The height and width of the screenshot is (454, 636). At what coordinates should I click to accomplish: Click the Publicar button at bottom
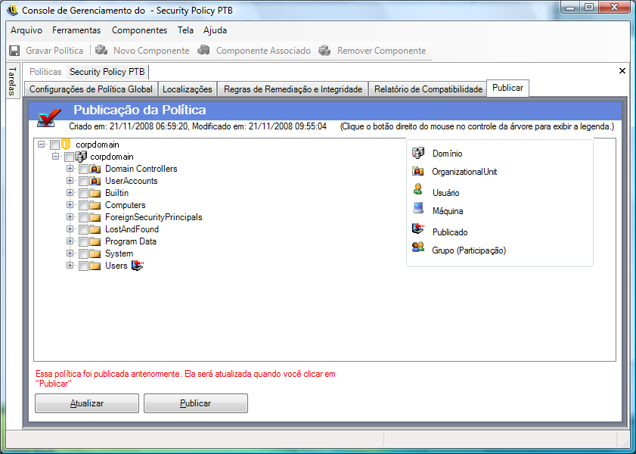coord(196,403)
